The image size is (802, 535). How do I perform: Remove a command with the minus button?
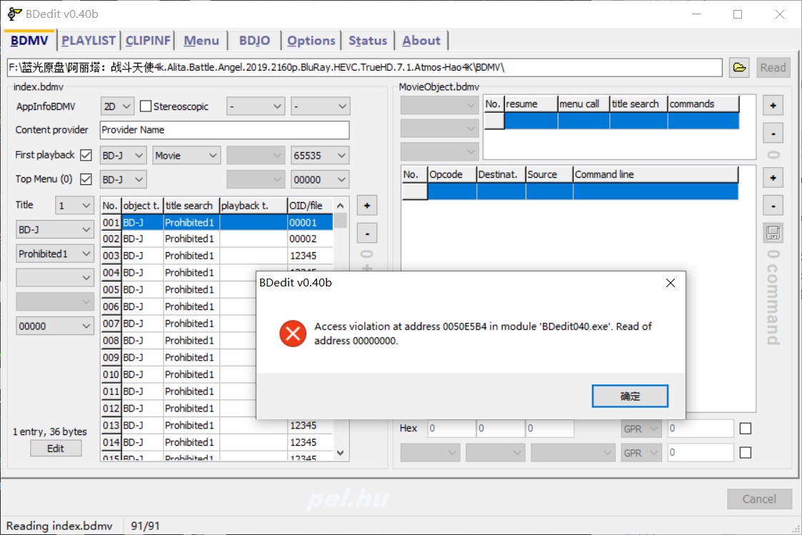tap(773, 206)
